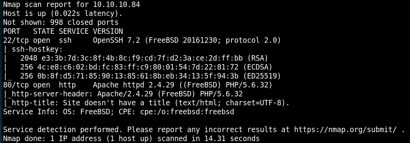Click the VERSION column header

point(108,31)
